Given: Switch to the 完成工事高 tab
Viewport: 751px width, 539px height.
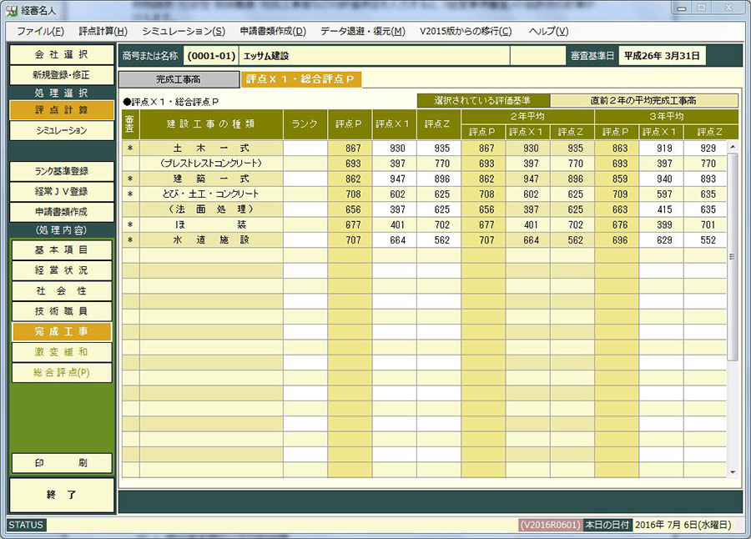Looking at the screenshot, I should (179, 79).
